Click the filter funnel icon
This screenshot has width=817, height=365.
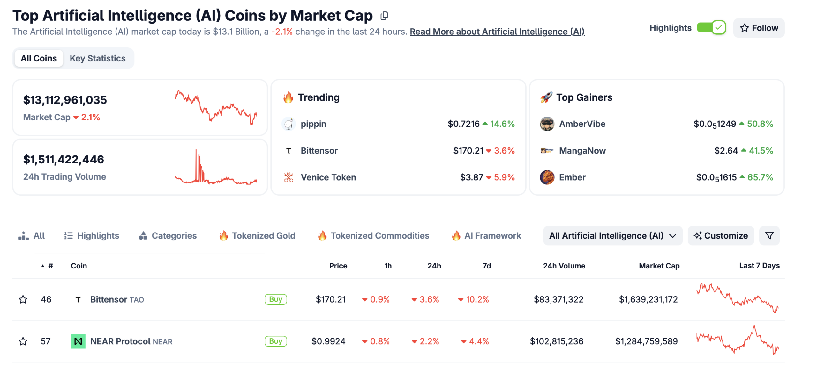[769, 236]
